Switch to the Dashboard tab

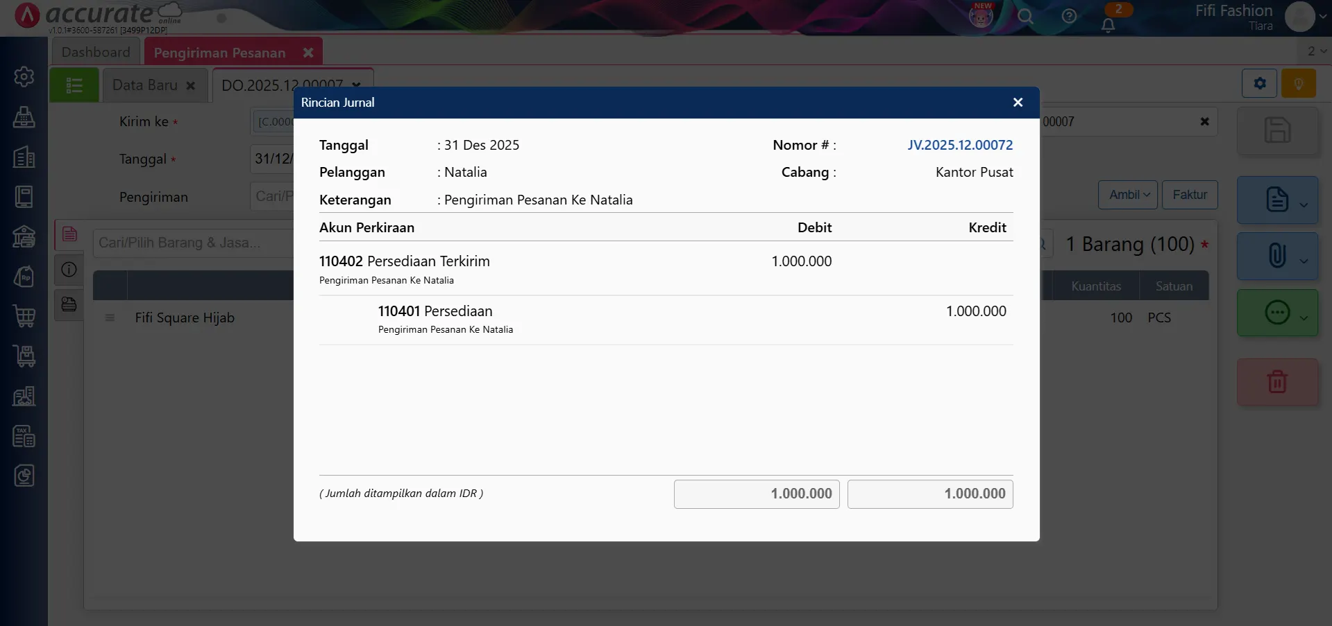click(x=95, y=51)
